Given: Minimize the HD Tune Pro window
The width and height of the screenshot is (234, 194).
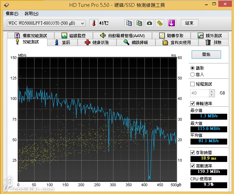Looking at the screenshot, I should (x=206, y=4).
